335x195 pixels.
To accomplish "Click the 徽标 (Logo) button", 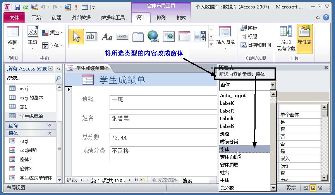I will coord(249,28).
